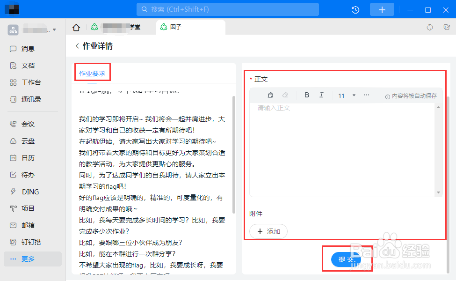Viewport: 456px width, 281px height.
Task: Add an attachment via the 添加 button
Action: pos(268,231)
